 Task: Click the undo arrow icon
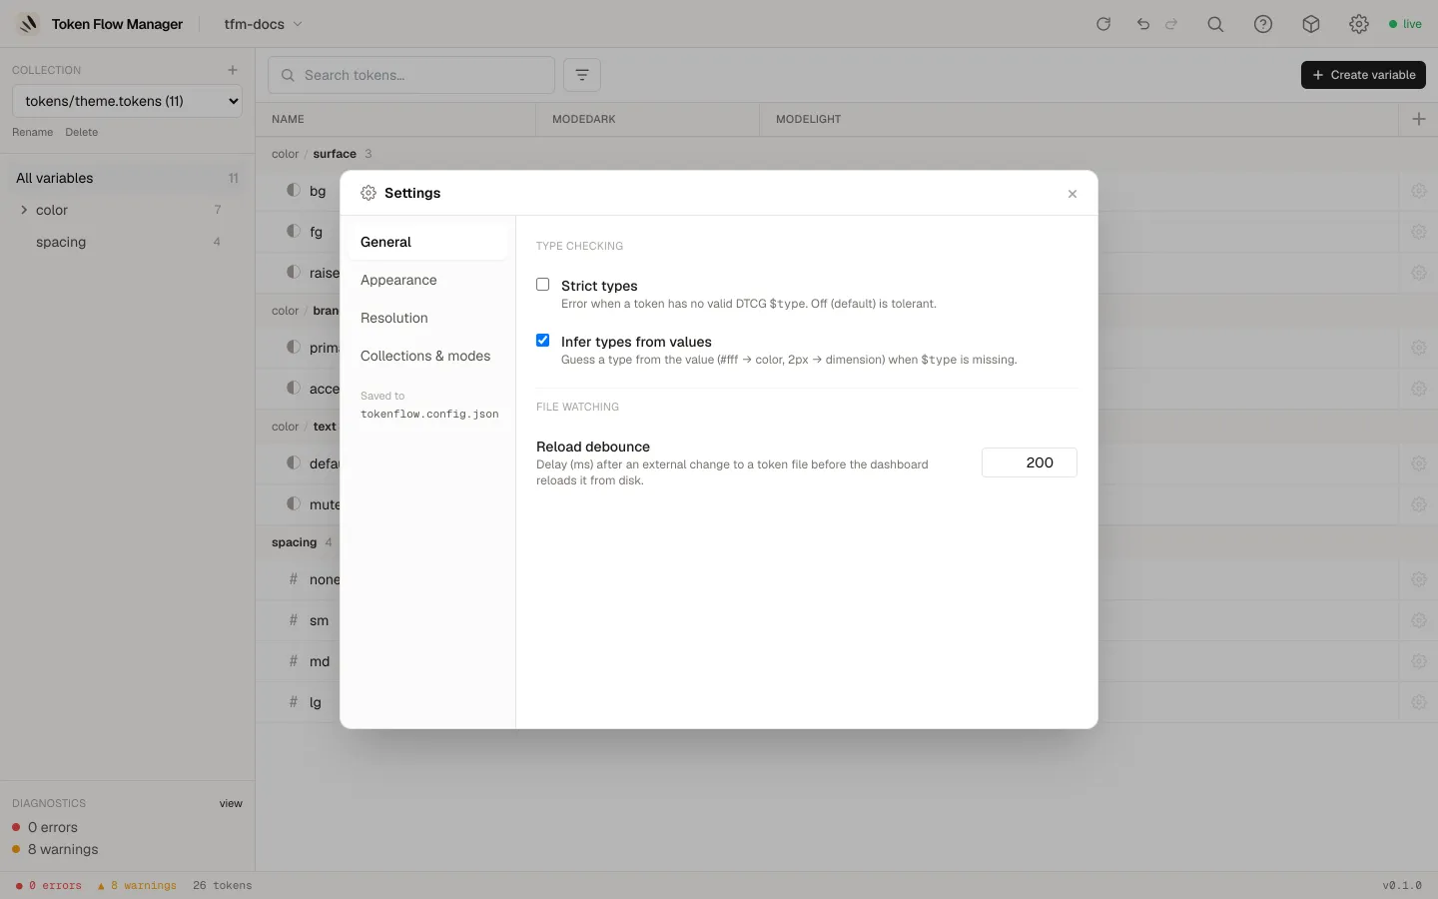coord(1143,24)
